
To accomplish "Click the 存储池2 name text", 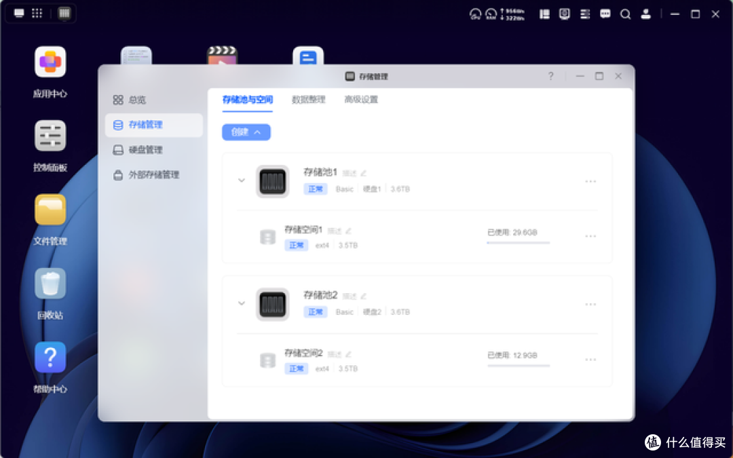I will (x=320, y=295).
